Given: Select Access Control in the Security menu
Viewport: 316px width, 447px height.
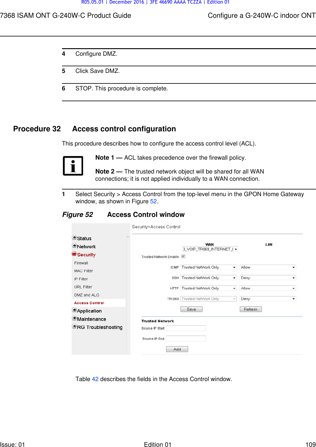Looking at the screenshot, I should click(89, 303).
